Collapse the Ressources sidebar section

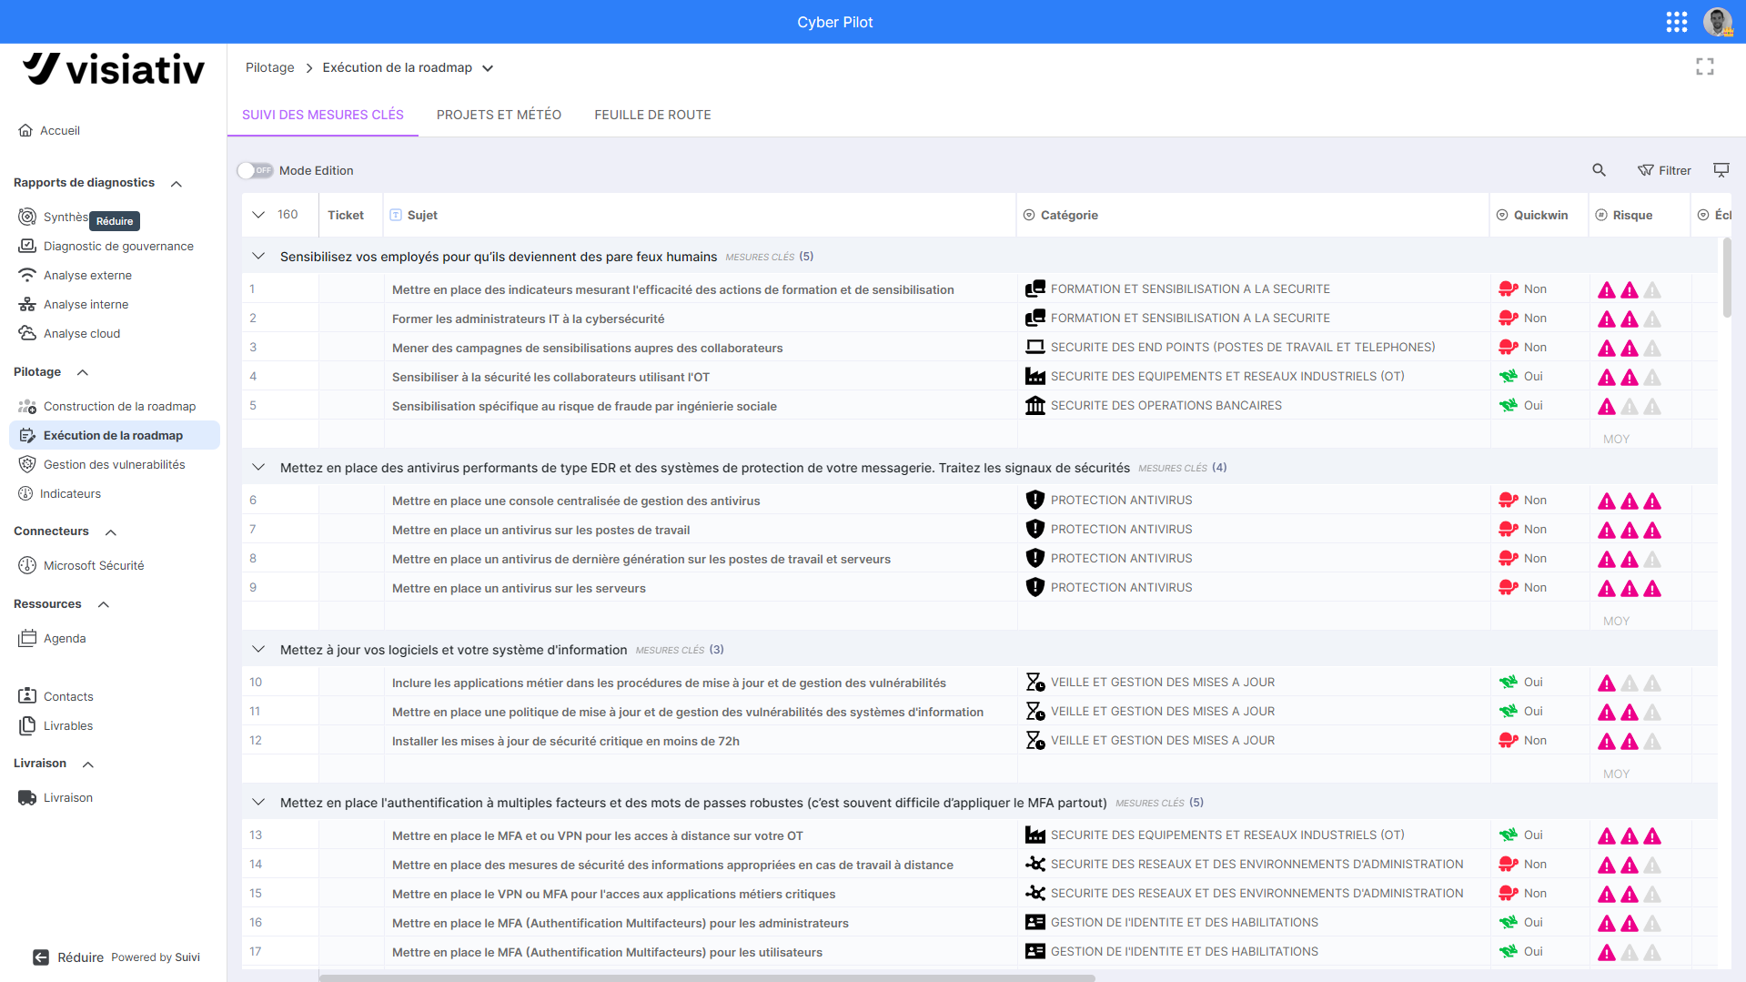(x=104, y=604)
